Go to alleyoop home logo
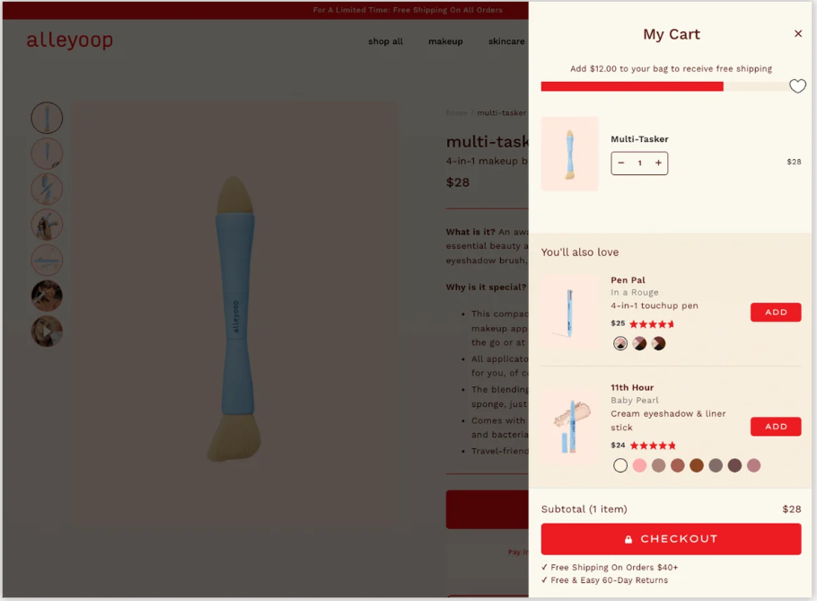 pos(70,40)
